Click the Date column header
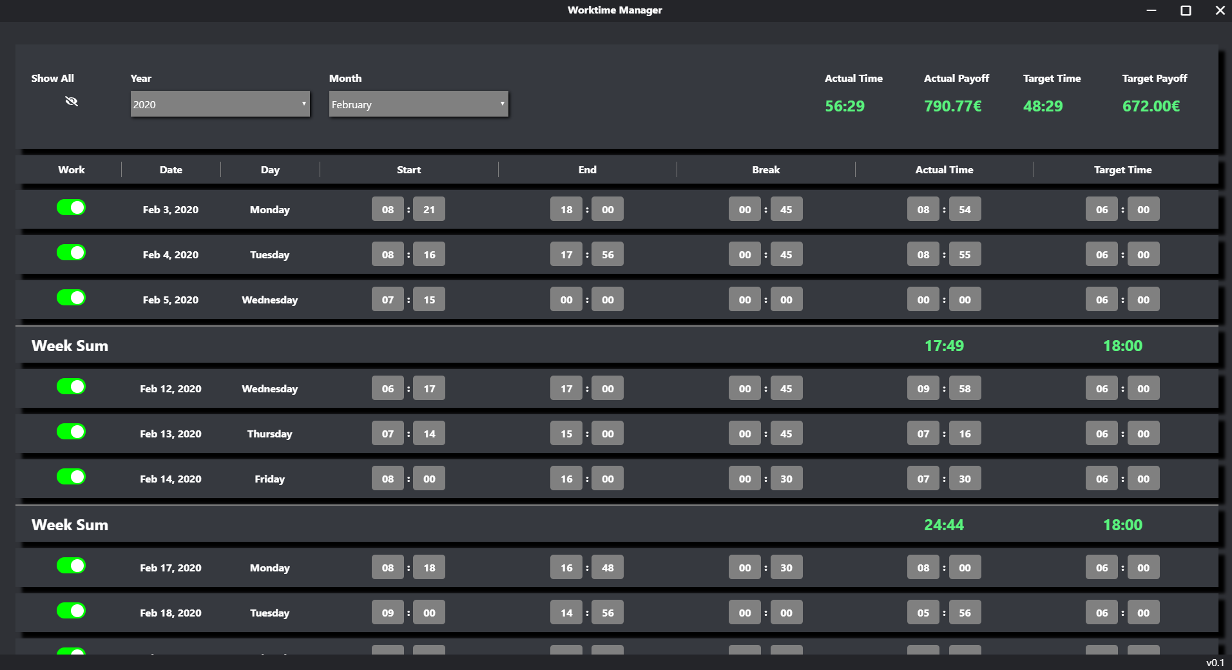The height and width of the screenshot is (670, 1232). pyautogui.click(x=171, y=170)
